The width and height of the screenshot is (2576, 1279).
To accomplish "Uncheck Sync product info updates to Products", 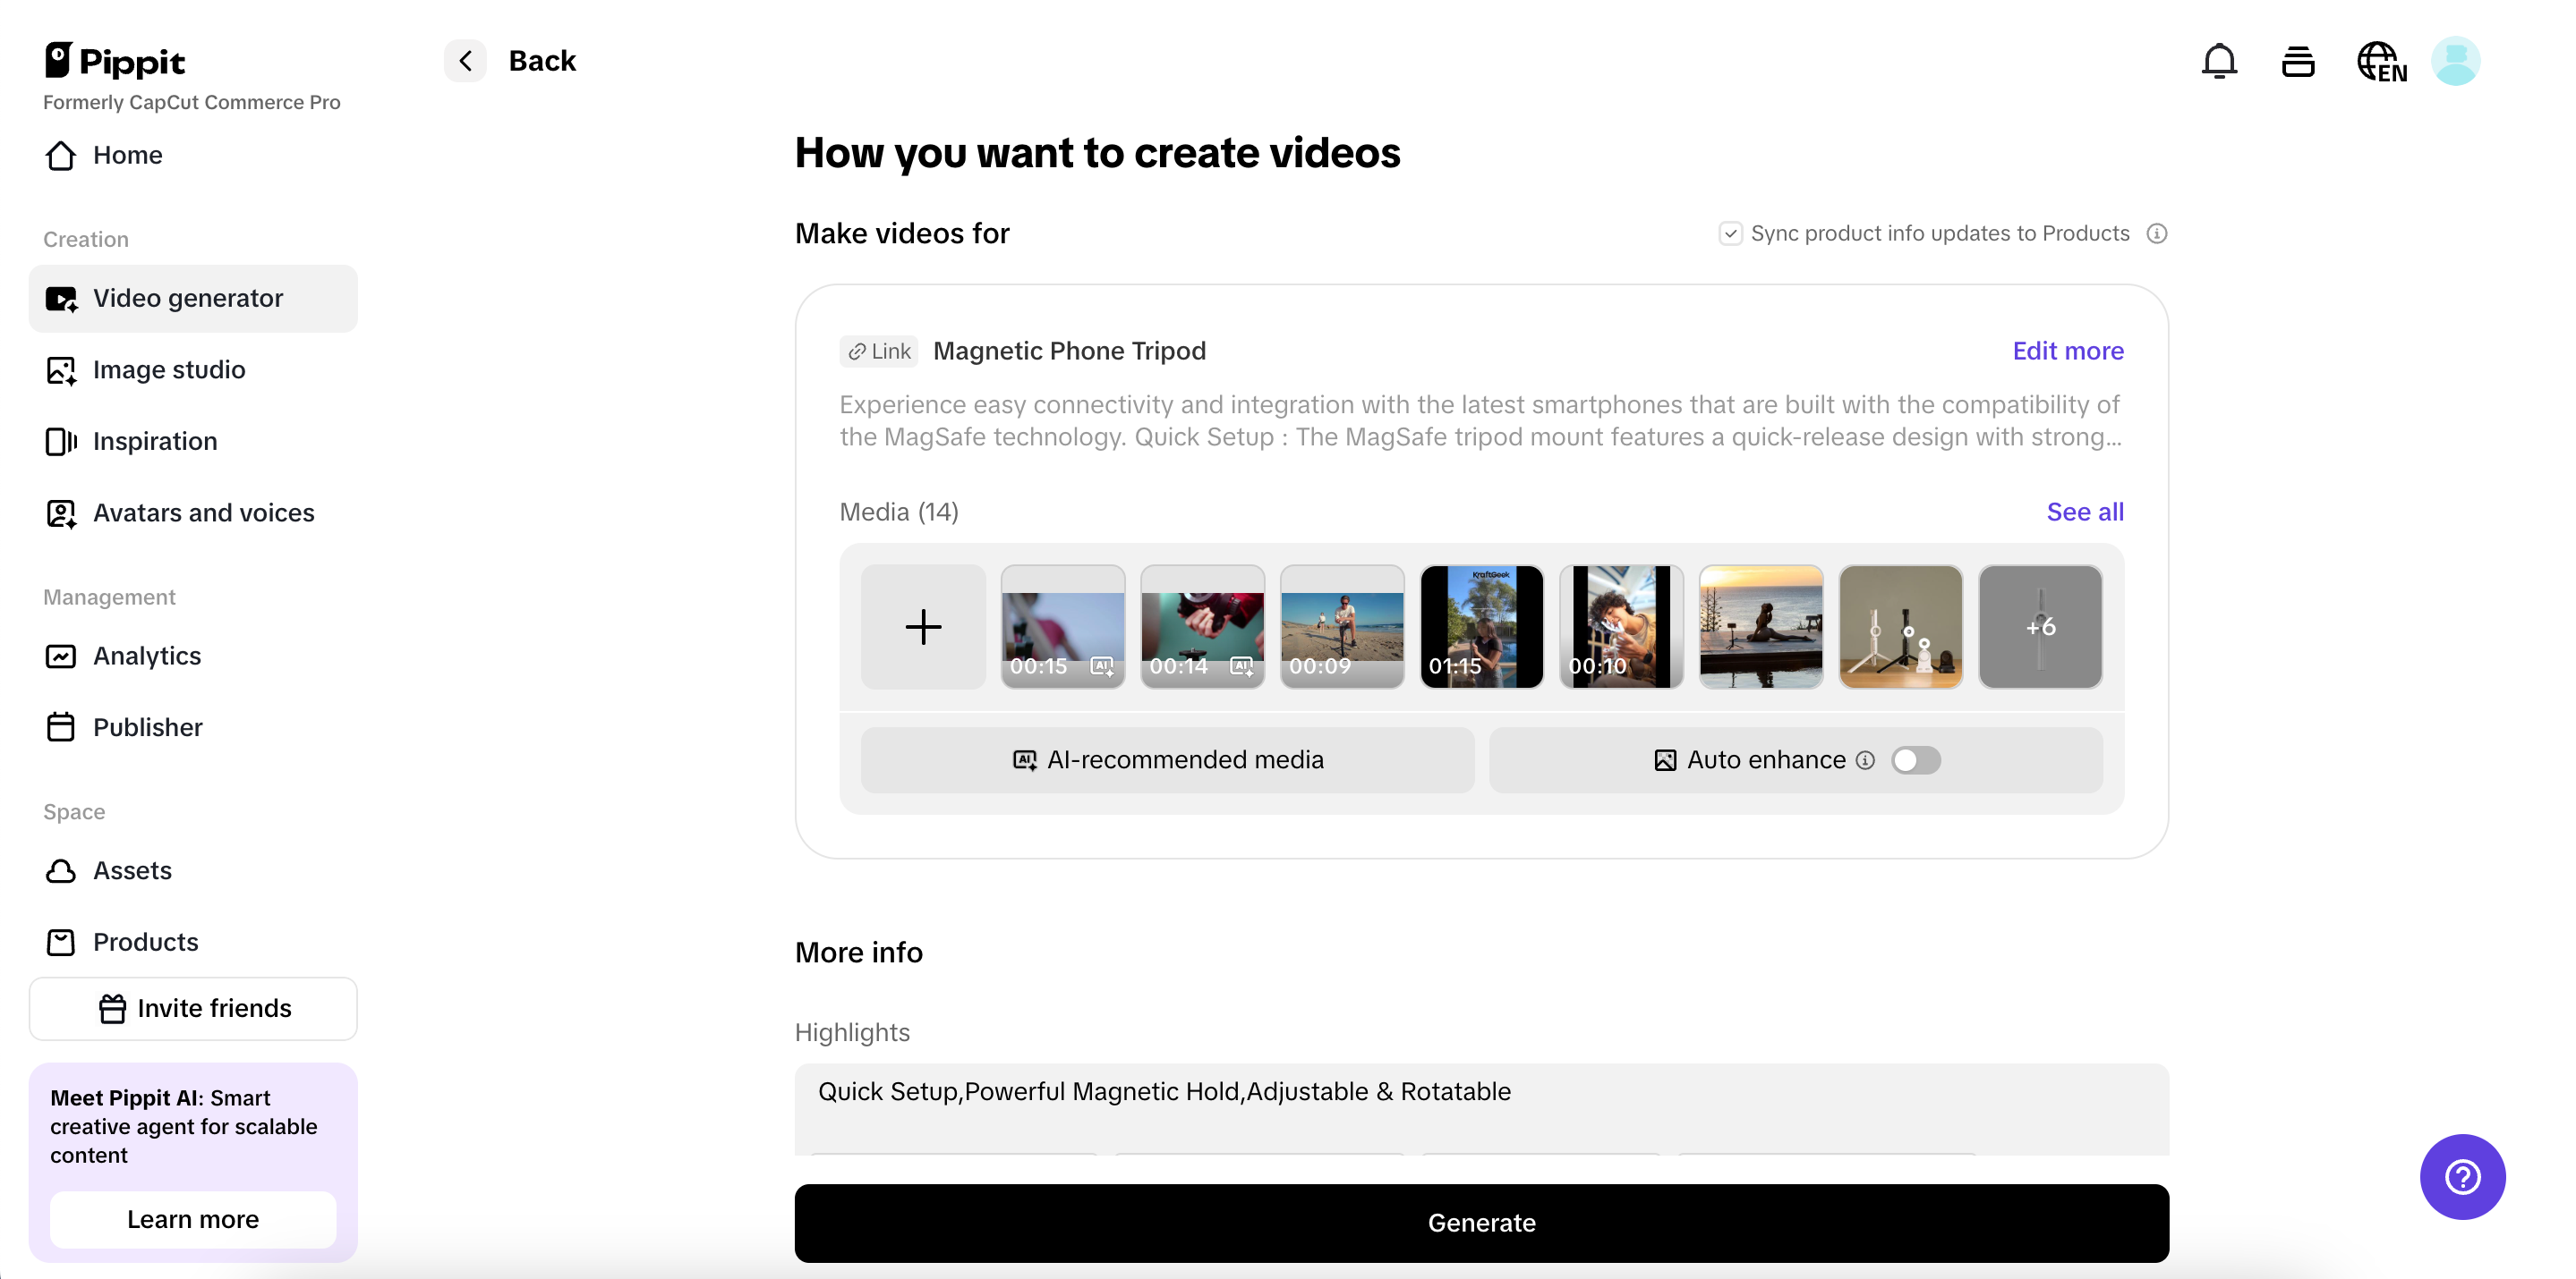I will [x=1731, y=233].
